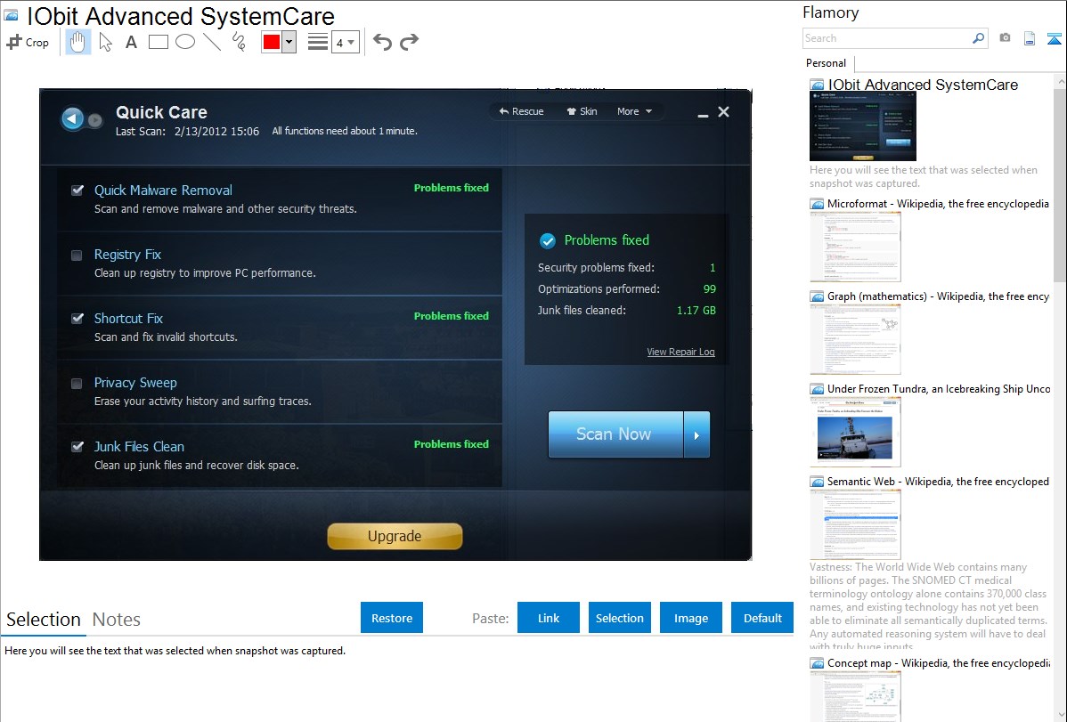This screenshot has height=722, width=1067.
Task: Open IObit Advanced SystemCare snapshot thumbnail
Action: point(863,126)
